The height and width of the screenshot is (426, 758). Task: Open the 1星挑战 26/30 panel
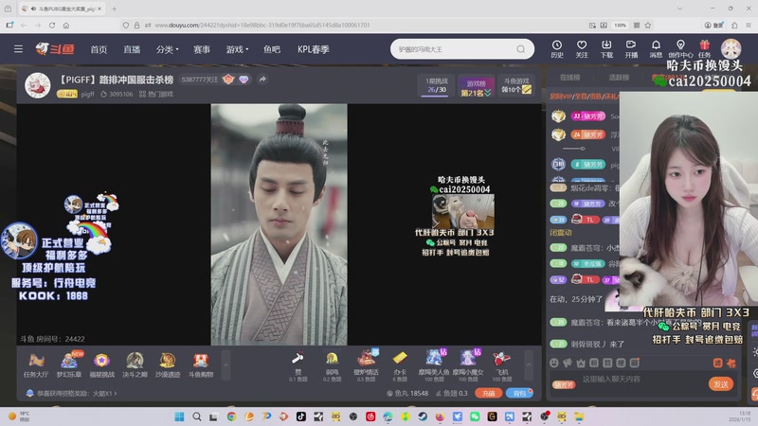(437, 85)
